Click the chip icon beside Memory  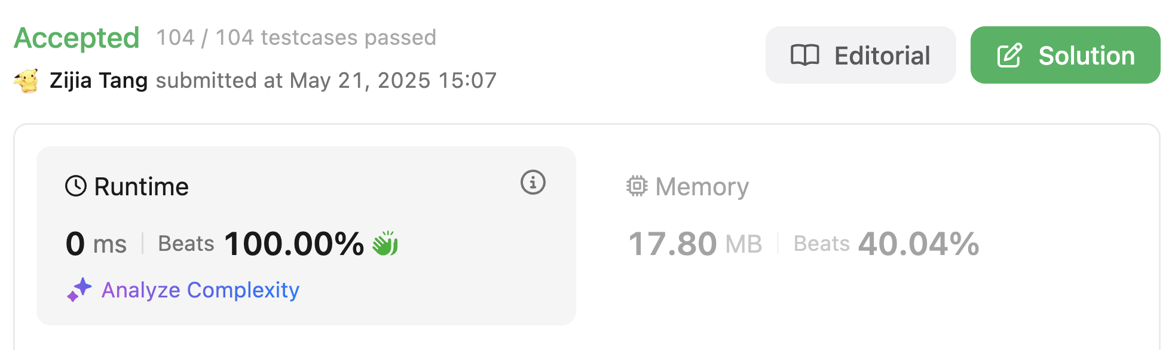[637, 186]
